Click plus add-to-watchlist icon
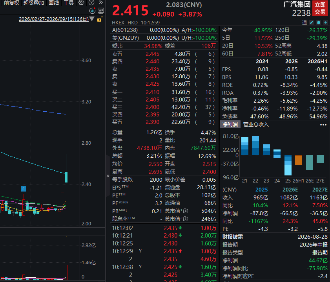The height and width of the screenshot is (282, 330). coord(326,22)
